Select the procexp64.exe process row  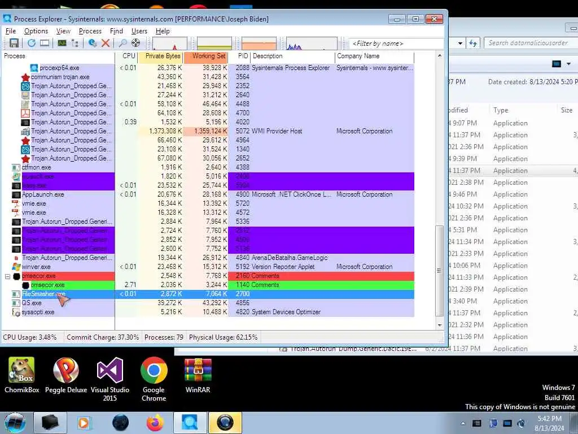208,68
